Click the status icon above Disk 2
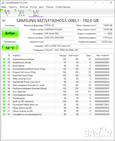 click(30, 10)
